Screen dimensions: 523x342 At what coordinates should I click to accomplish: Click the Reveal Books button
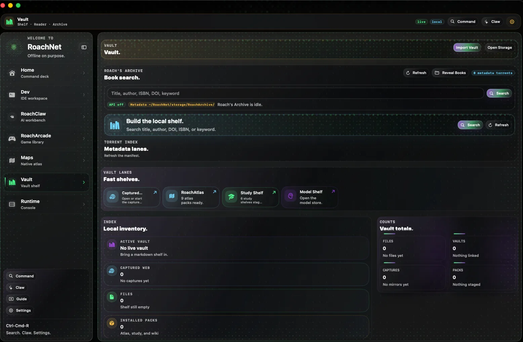click(x=450, y=73)
